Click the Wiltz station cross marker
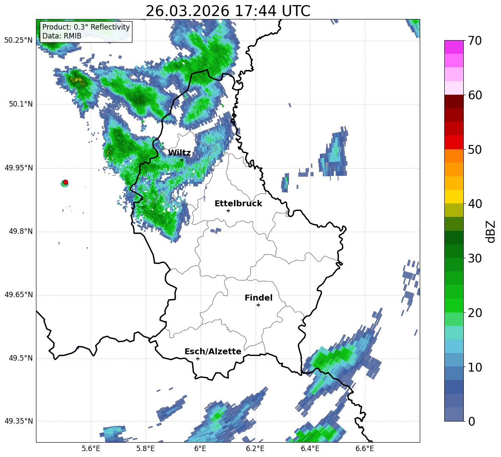Viewport: 501px width, 457px height. click(x=182, y=160)
